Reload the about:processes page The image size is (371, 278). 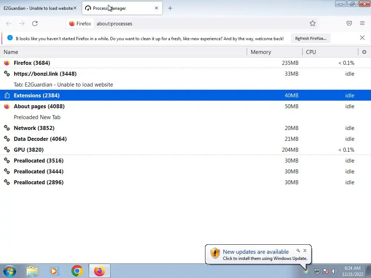[35, 24]
